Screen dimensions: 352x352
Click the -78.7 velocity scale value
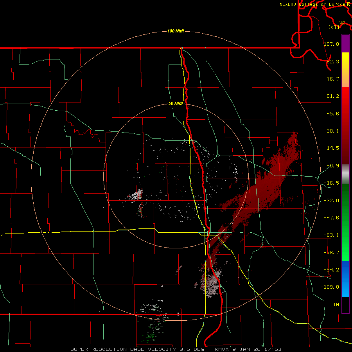[x=331, y=253]
